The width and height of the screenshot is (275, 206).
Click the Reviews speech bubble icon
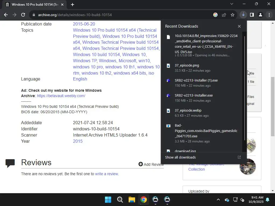(x=10, y=163)
